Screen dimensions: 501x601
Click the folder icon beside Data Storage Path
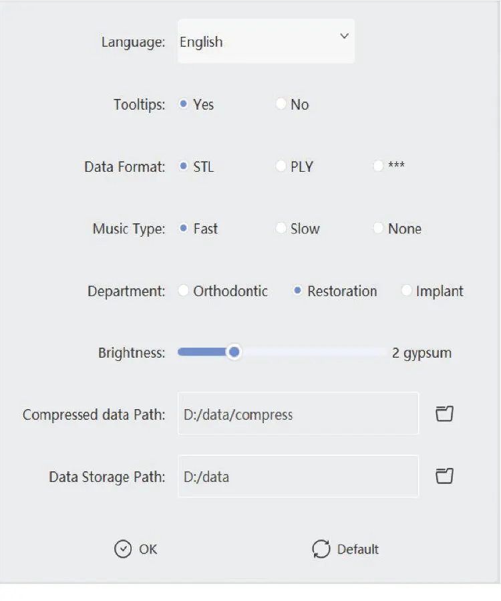pos(444,476)
